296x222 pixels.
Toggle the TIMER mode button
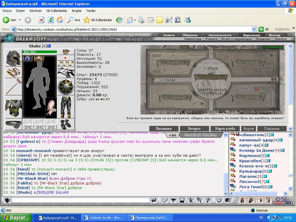tap(288, 203)
